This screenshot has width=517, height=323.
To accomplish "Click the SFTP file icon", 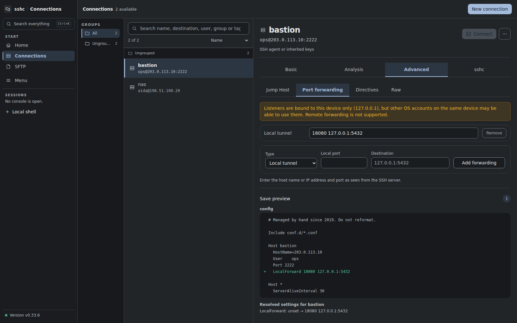I will pyautogui.click(x=8, y=67).
